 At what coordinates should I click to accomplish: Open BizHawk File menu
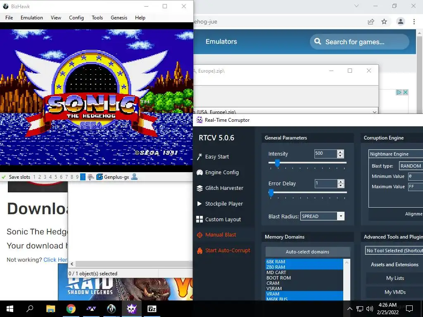(x=9, y=17)
